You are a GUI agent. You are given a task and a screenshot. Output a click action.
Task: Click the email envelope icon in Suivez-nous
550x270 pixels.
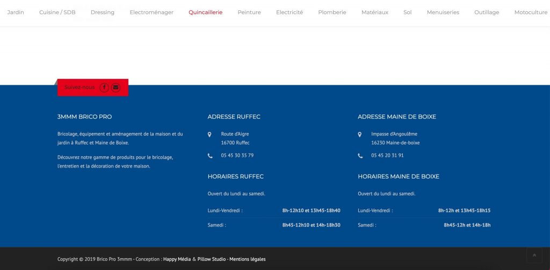click(115, 87)
